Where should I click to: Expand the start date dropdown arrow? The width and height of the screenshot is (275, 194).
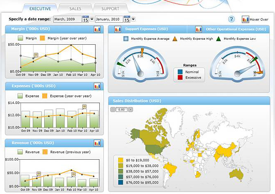[92, 19]
